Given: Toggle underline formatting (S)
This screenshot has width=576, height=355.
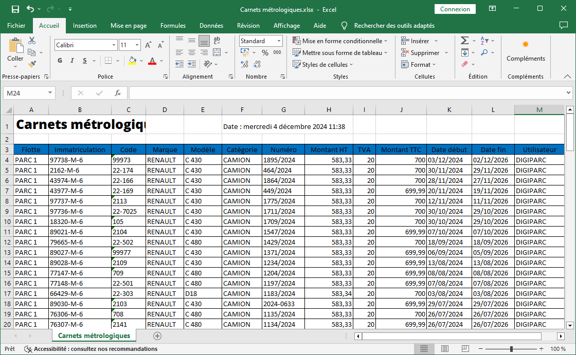Looking at the screenshot, I should [x=85, y=61].
